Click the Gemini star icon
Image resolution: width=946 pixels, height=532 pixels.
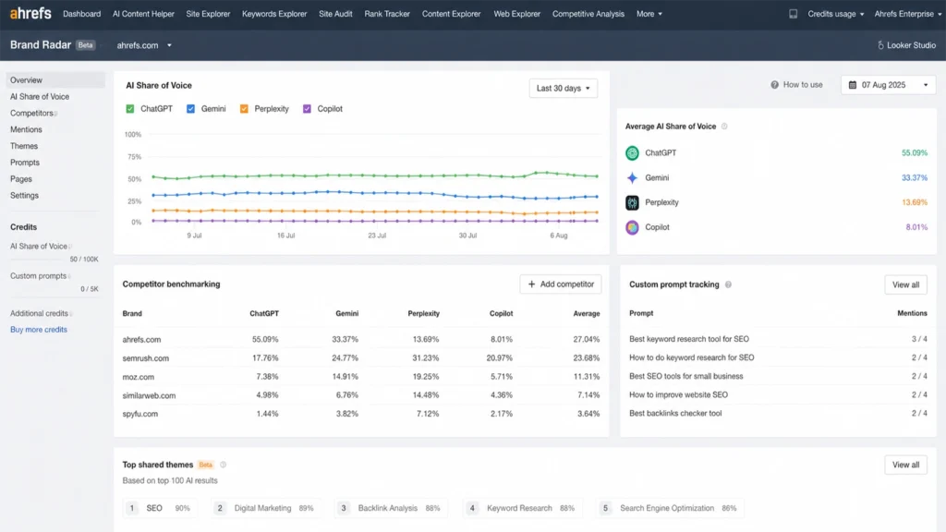632,178
